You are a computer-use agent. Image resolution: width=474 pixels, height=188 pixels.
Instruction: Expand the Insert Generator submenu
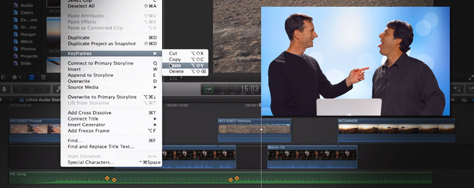coord(111,125)
